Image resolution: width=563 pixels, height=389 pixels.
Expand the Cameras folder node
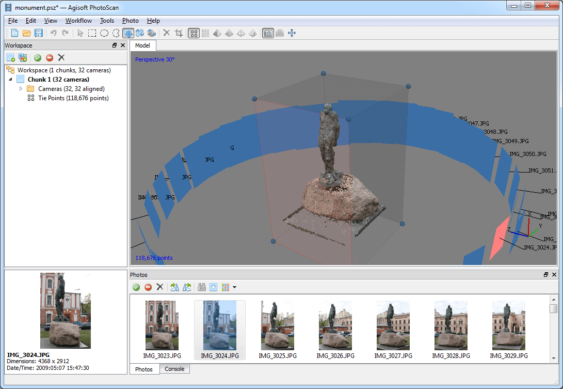coord(21,88)
